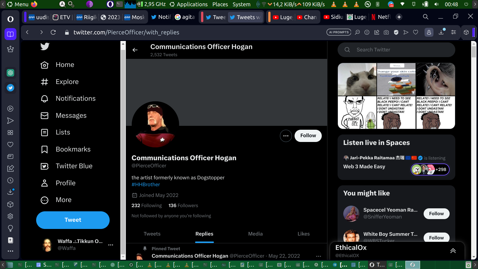Expand the EthicalOx messages drawer
The width and height of the screenshot is (478, 269).
point(453,251)
